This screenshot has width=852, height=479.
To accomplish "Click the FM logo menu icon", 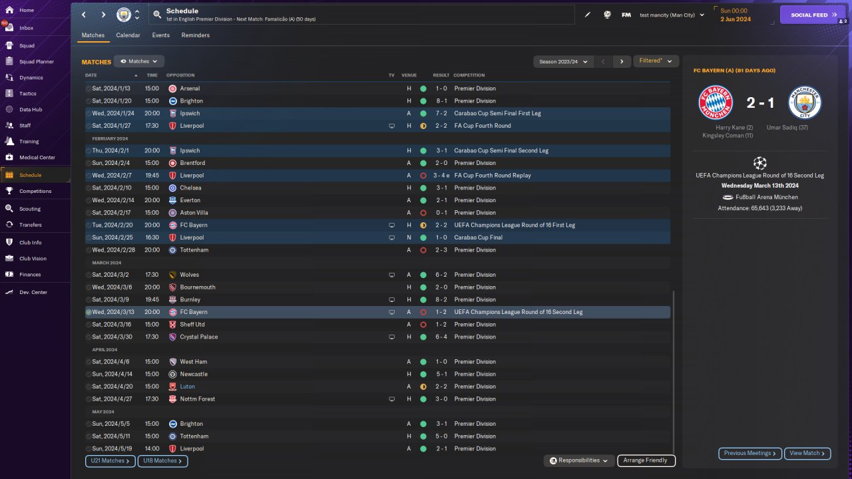I will click(626, 15).
